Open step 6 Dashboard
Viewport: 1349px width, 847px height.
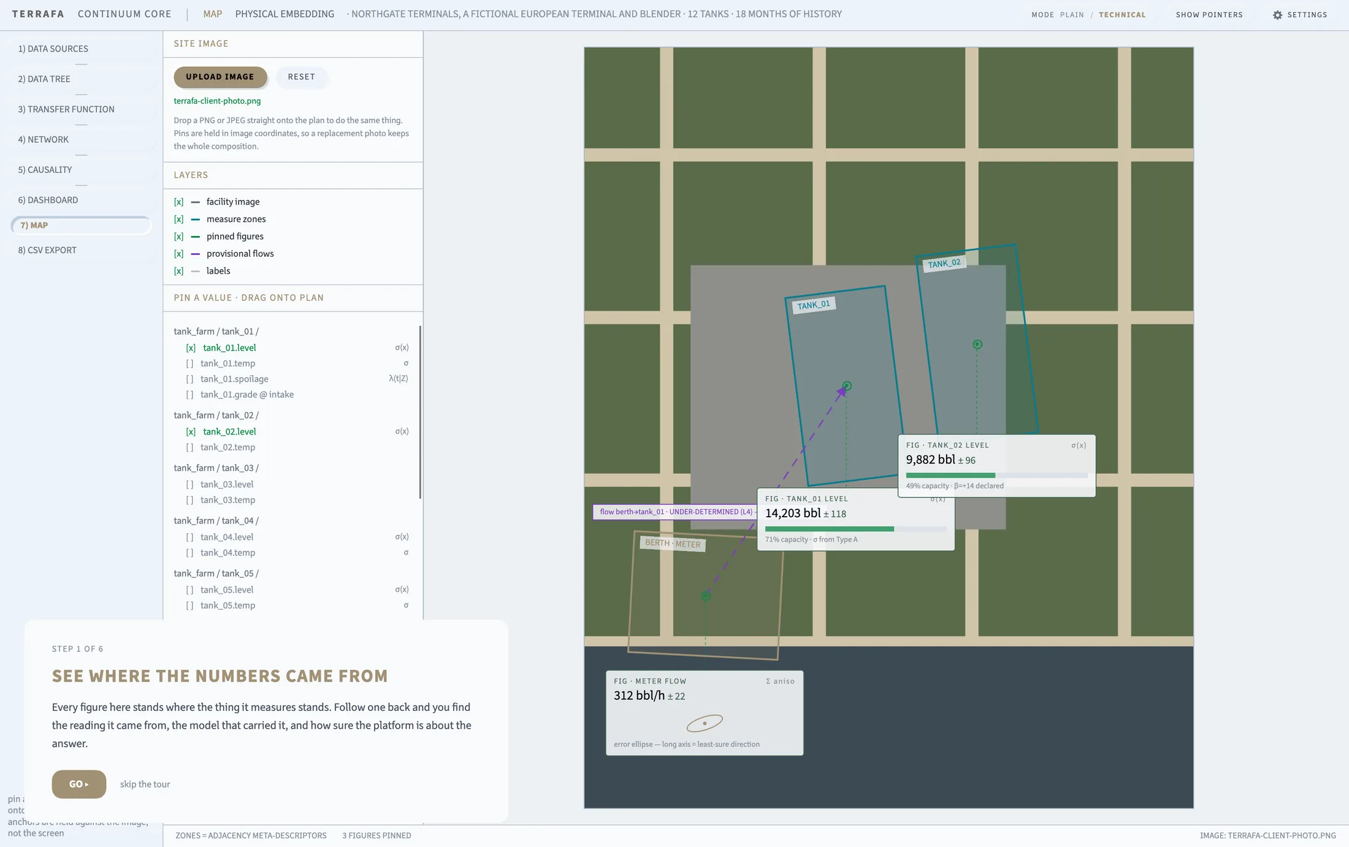pos(81,200)
